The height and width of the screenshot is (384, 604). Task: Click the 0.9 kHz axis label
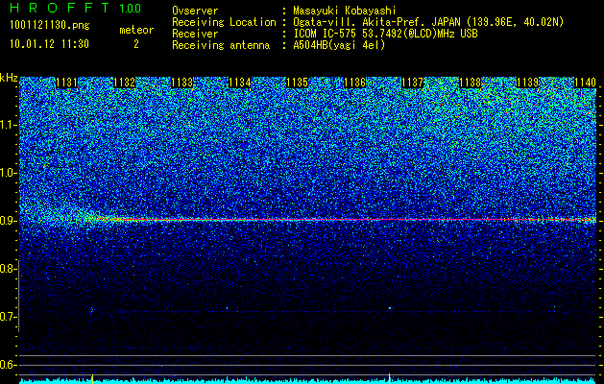pos(7,221)
